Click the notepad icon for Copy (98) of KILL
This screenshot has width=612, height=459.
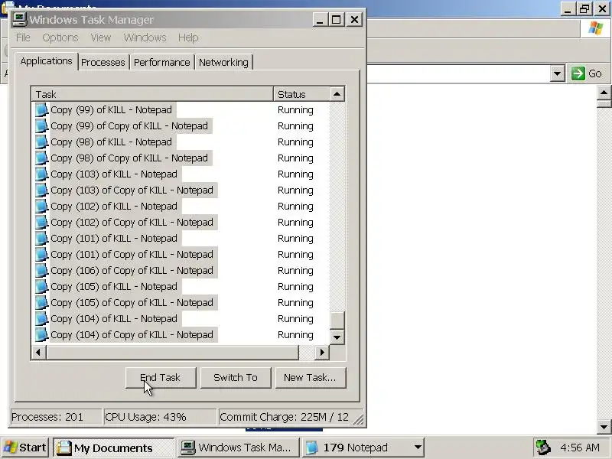[41, 142]
